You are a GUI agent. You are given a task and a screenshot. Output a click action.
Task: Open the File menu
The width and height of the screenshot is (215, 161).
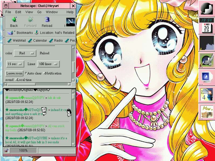(8, 12)
